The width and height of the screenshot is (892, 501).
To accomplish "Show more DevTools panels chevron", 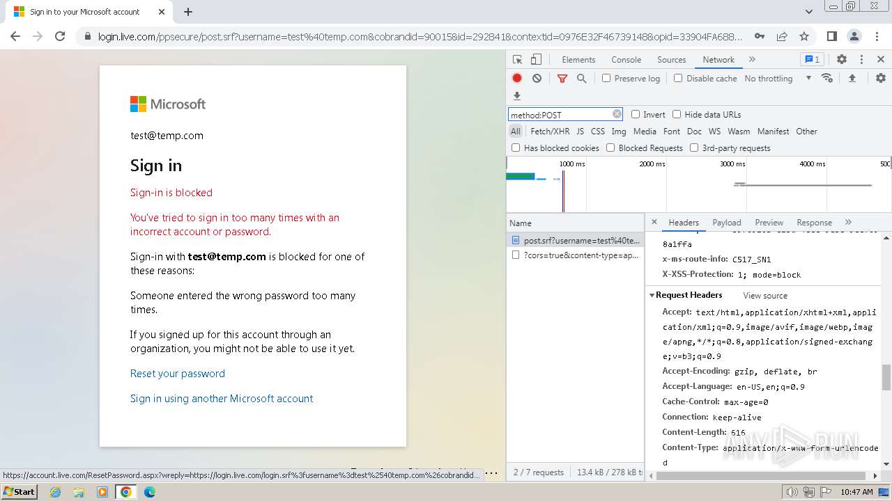I will click(752, 59).
